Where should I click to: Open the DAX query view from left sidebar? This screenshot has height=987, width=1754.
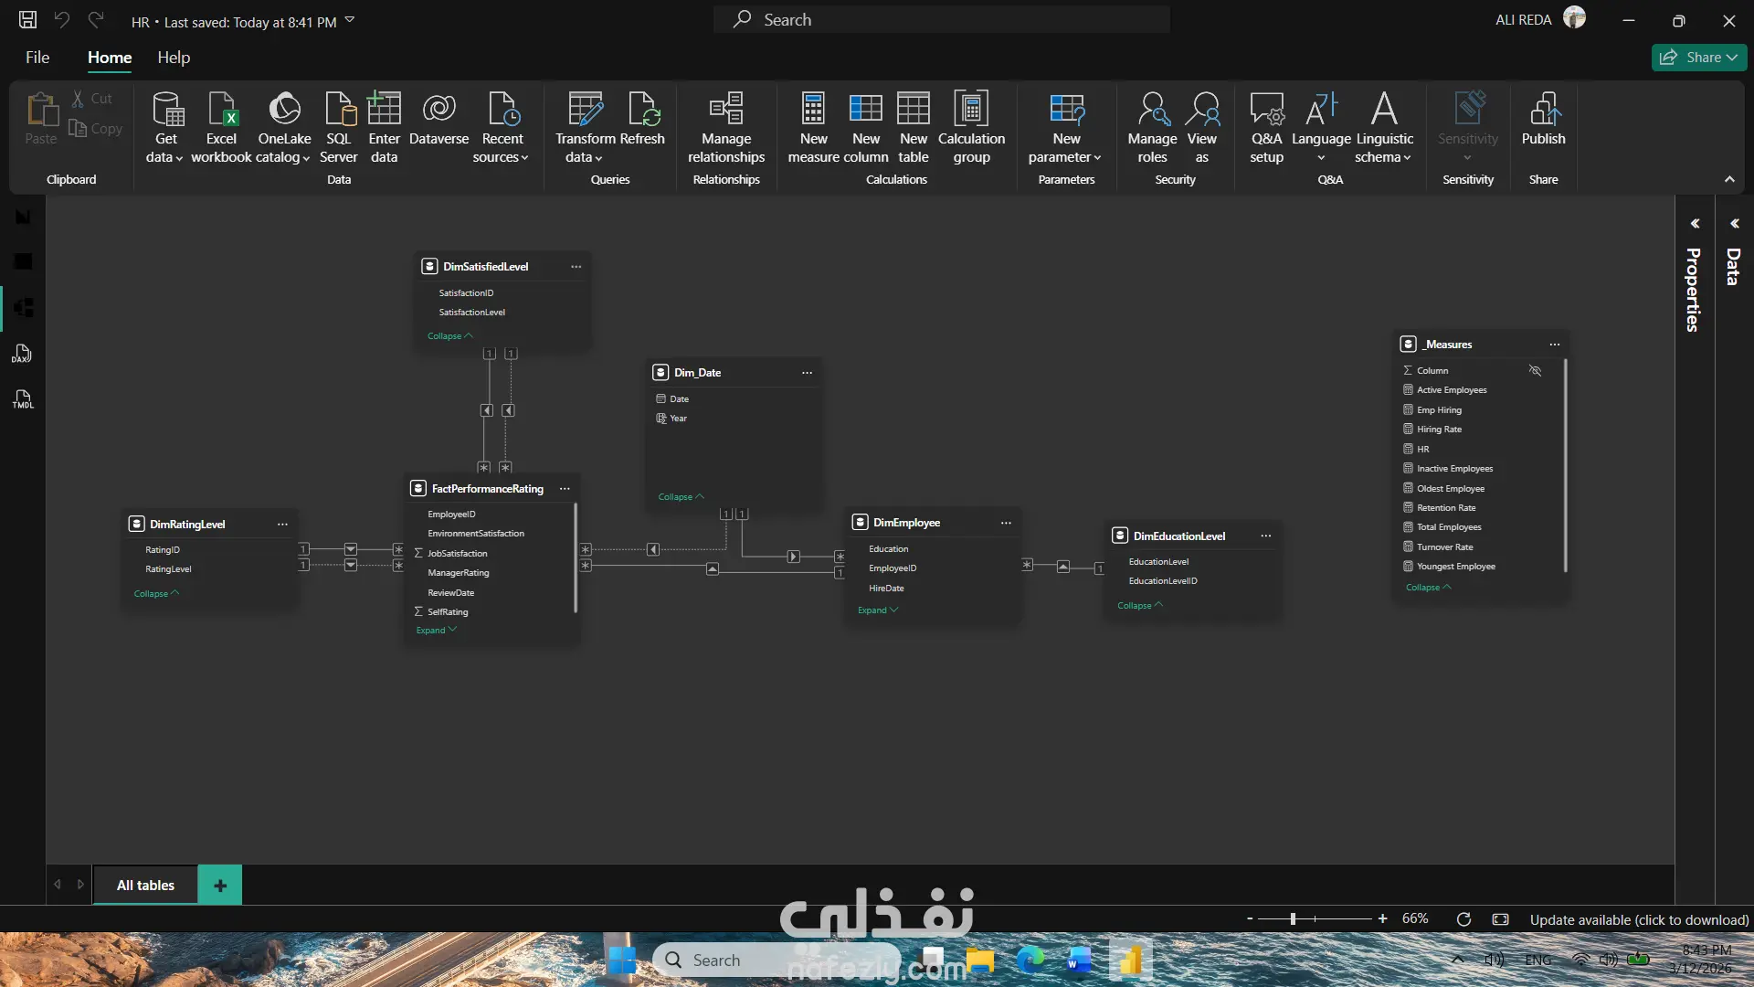[22, 355]
